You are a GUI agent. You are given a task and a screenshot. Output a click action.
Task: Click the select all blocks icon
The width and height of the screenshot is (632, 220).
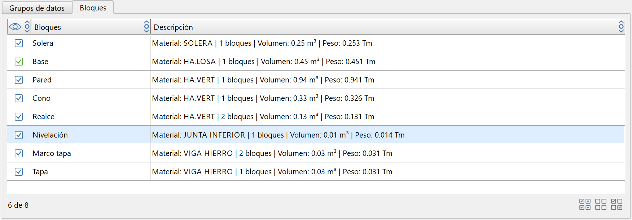coord(585,204)
